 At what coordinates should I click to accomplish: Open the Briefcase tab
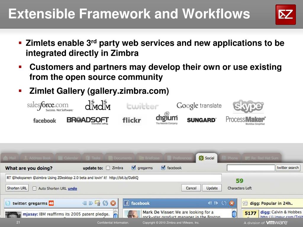149,158
